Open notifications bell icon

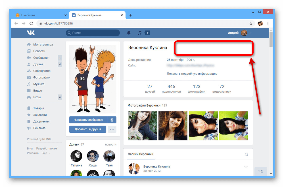tap(129, 33)
